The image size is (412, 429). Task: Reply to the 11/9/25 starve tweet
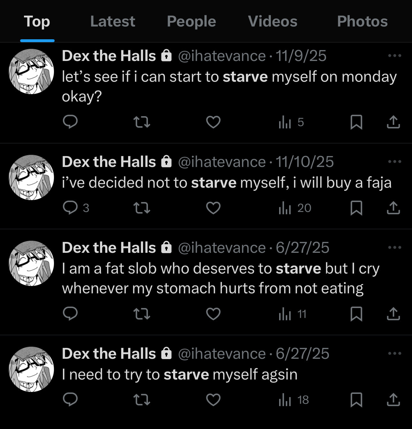coord(70,122)
